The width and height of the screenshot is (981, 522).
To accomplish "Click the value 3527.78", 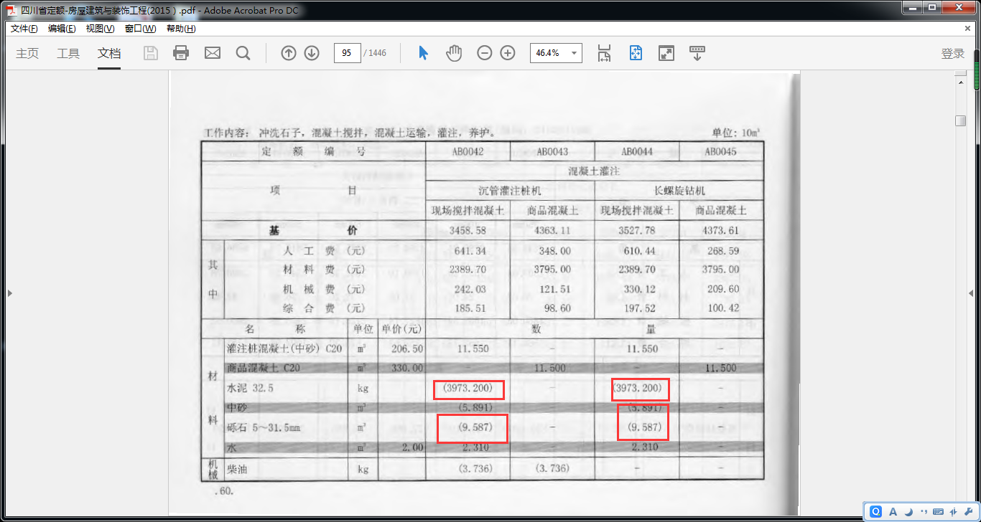I will 637,231.
